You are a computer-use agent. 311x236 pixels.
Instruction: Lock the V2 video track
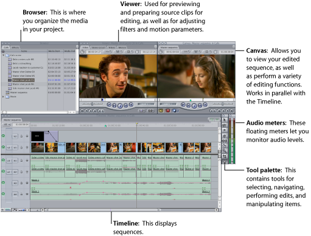pyautogui.click(x=21, y=136)
